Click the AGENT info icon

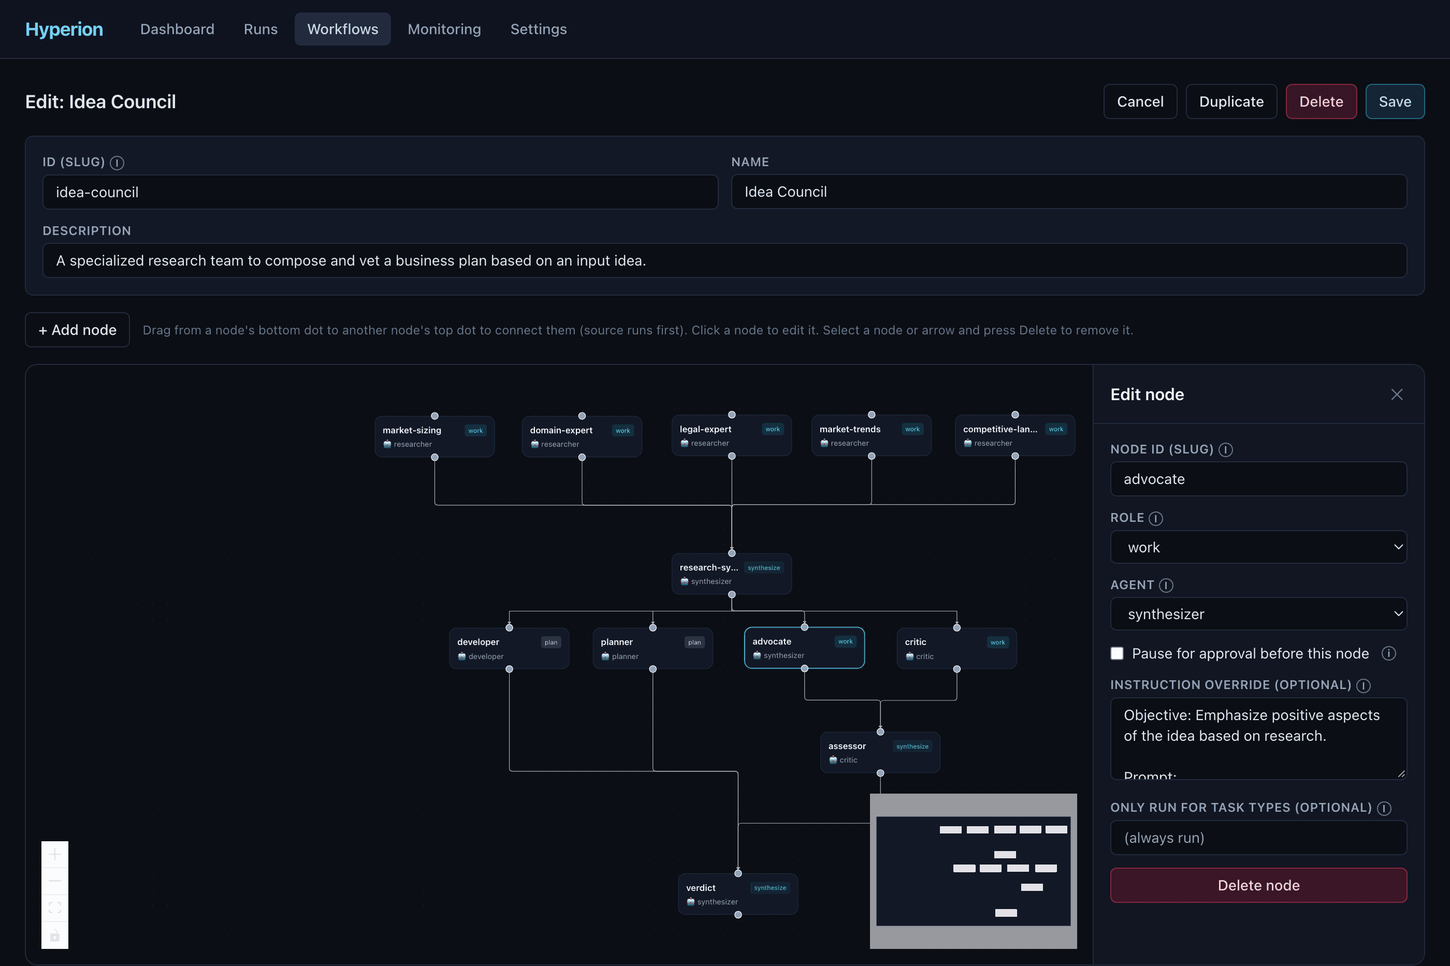[1166, 586]
